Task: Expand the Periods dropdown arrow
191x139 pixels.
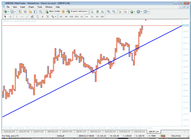Action: click(x=141, y=12)
